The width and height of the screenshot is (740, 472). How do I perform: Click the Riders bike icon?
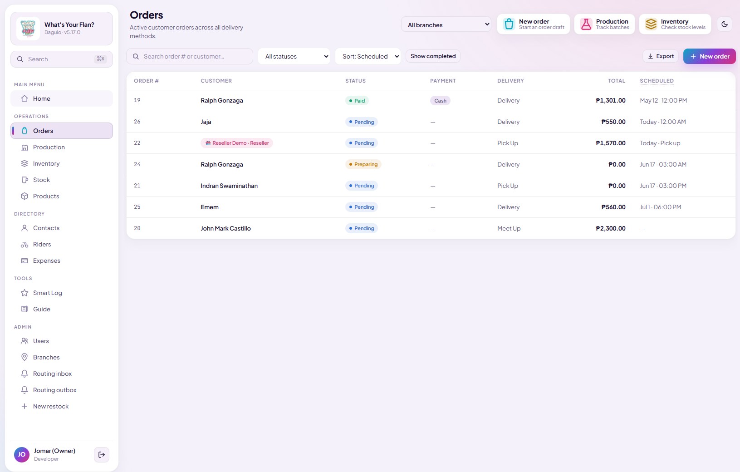pyautogui.click(x=25, y=244)
